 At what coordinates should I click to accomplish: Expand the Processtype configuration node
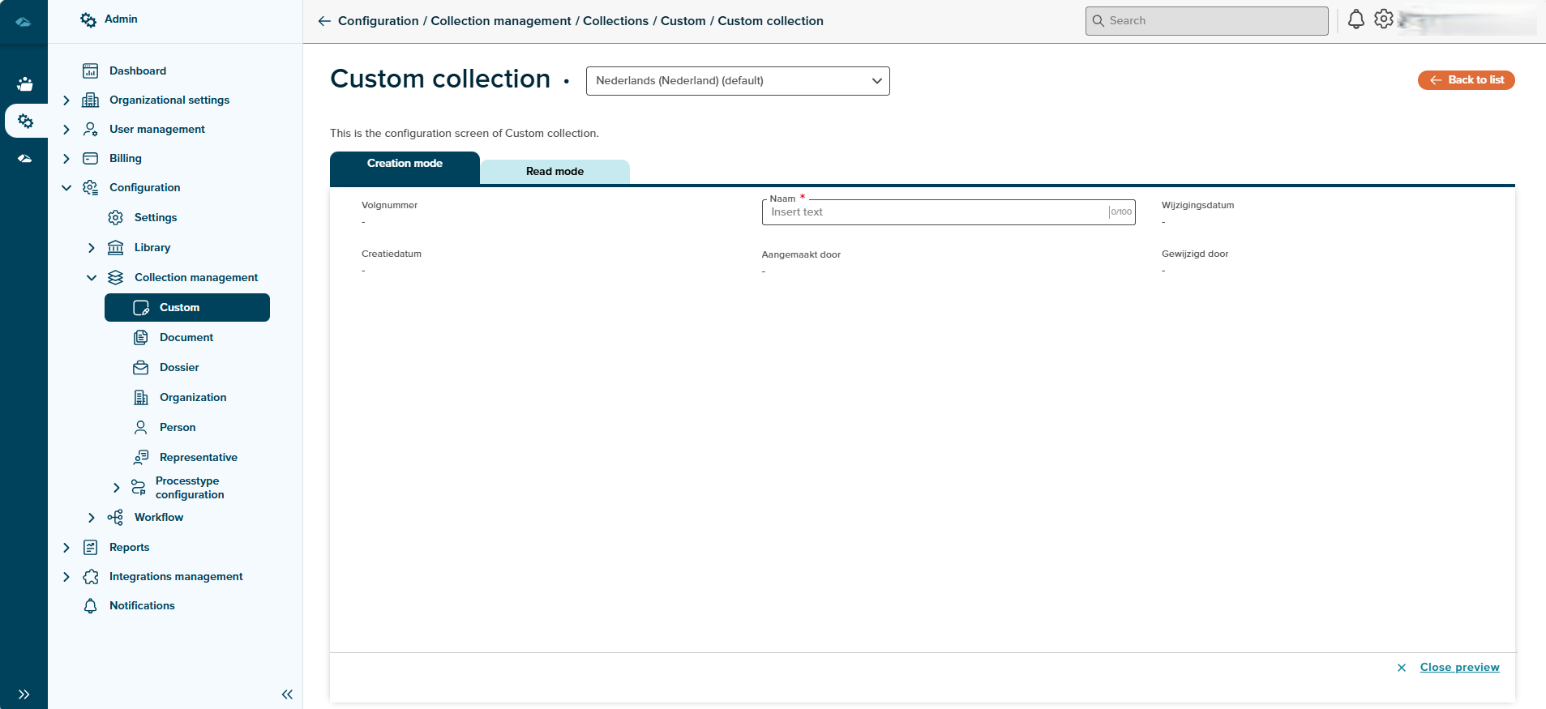tap(117, 488)
